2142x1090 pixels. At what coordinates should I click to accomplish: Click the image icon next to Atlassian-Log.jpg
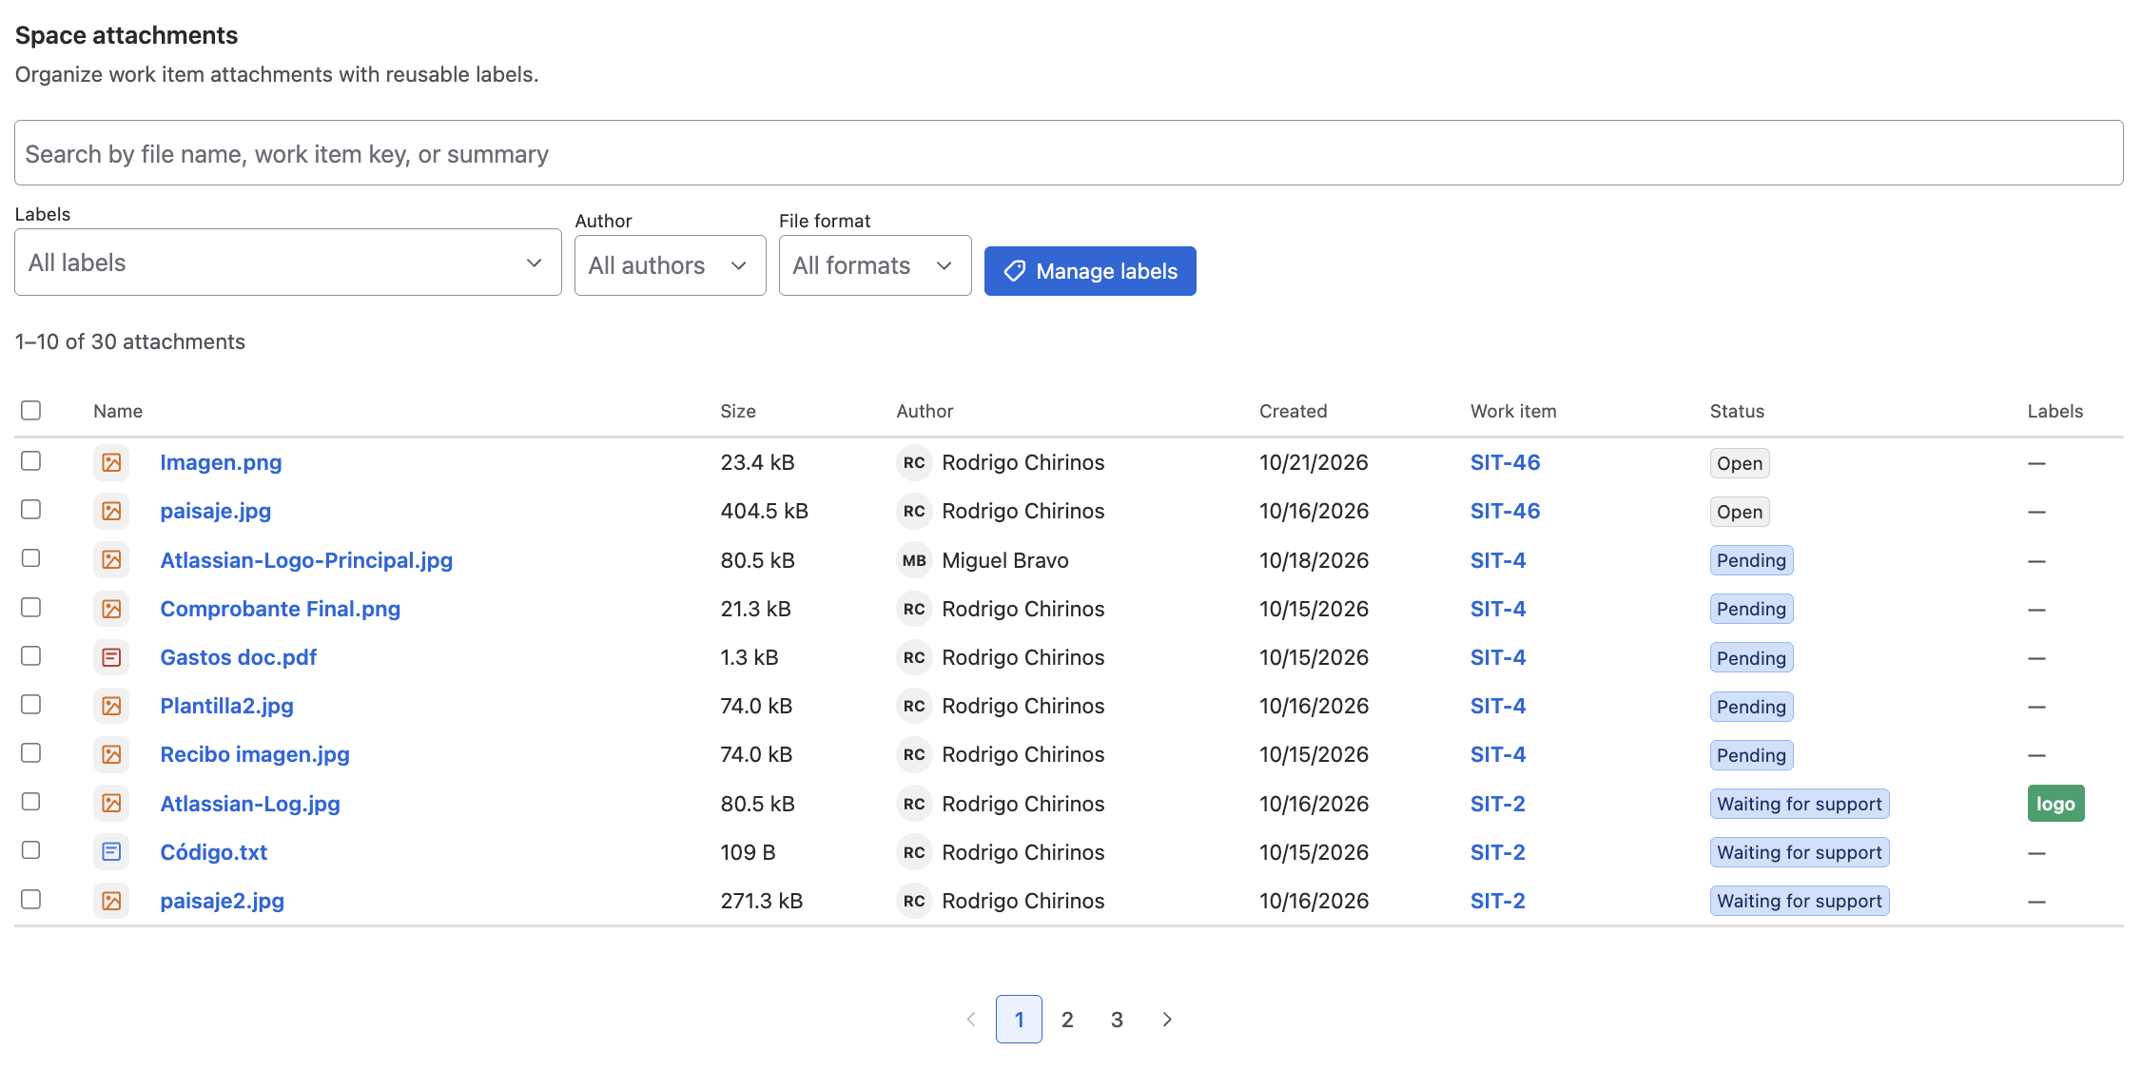(x=111, y=804)
